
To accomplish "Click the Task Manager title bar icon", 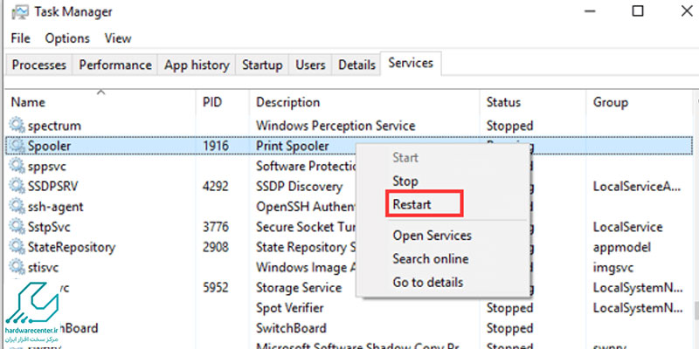I will [x=18, y=11].
